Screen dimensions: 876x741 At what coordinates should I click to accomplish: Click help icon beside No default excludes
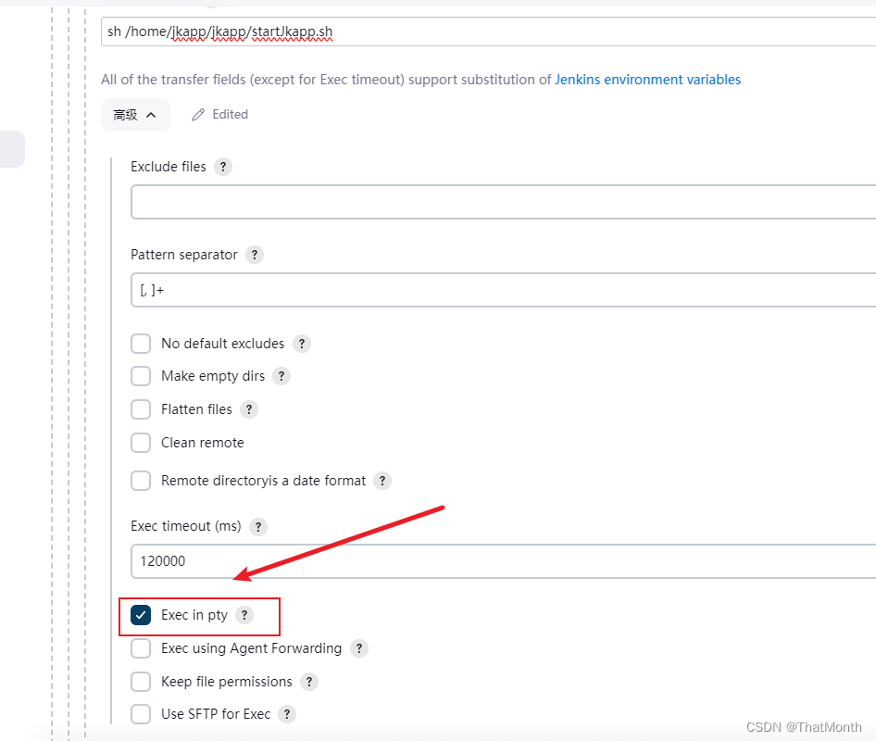click(x=301, y=344)
